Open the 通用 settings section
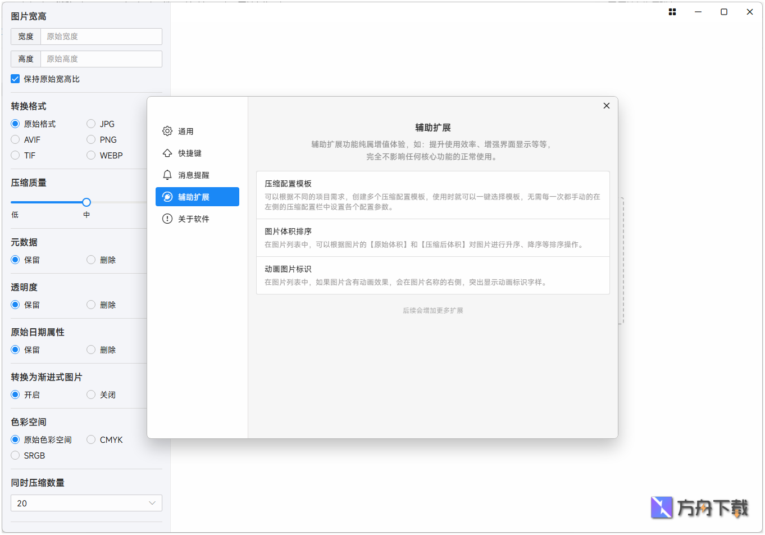Image resolution: width=765 pixels, height=535 pixels. [x=185, y=130]
